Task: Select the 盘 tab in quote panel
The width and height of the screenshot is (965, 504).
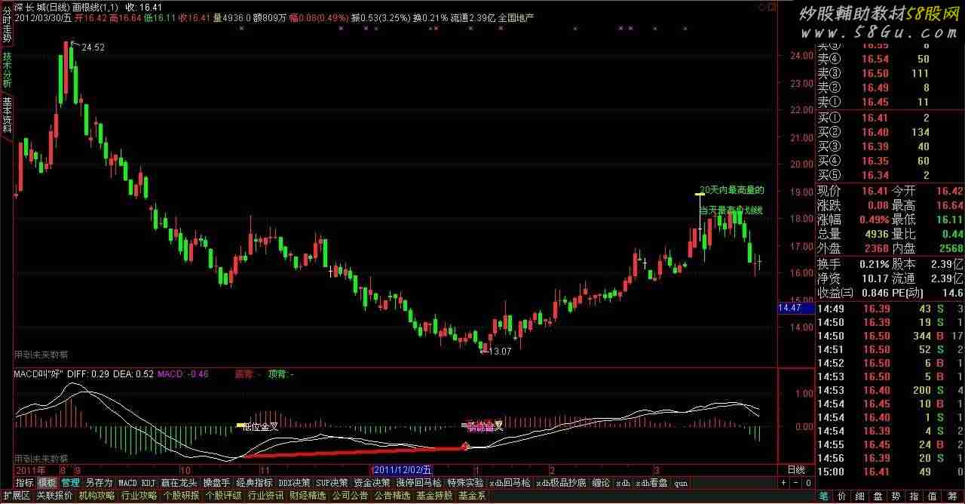Action: [x=878, y=496]
